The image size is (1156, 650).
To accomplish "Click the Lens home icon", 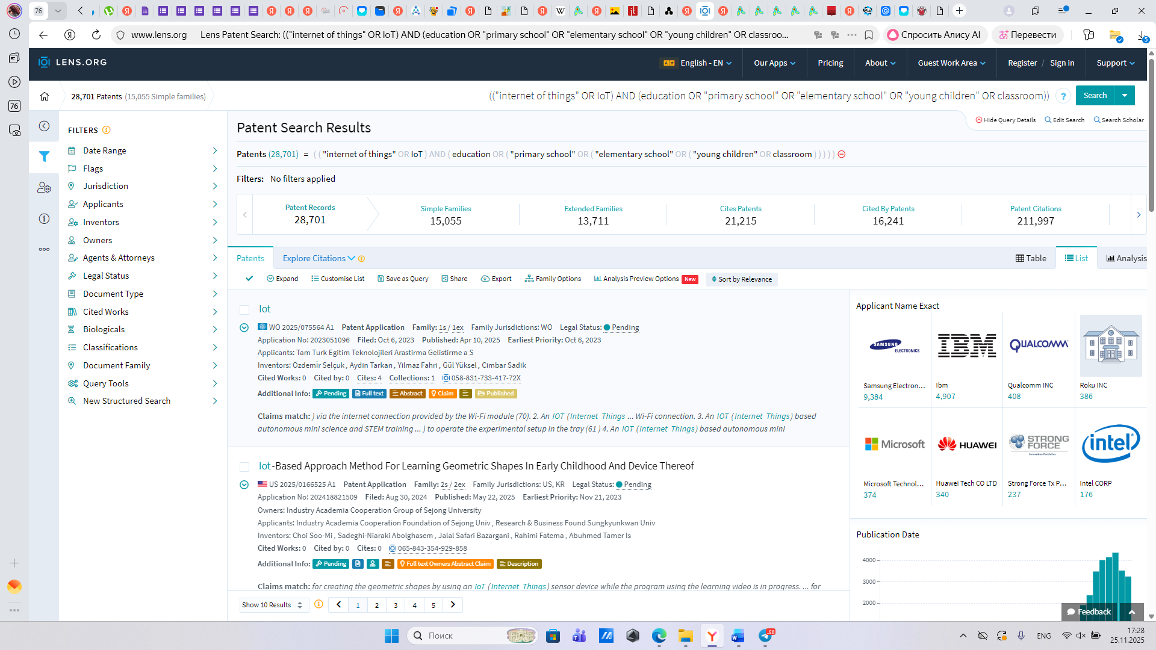I will tap(45, 96).
